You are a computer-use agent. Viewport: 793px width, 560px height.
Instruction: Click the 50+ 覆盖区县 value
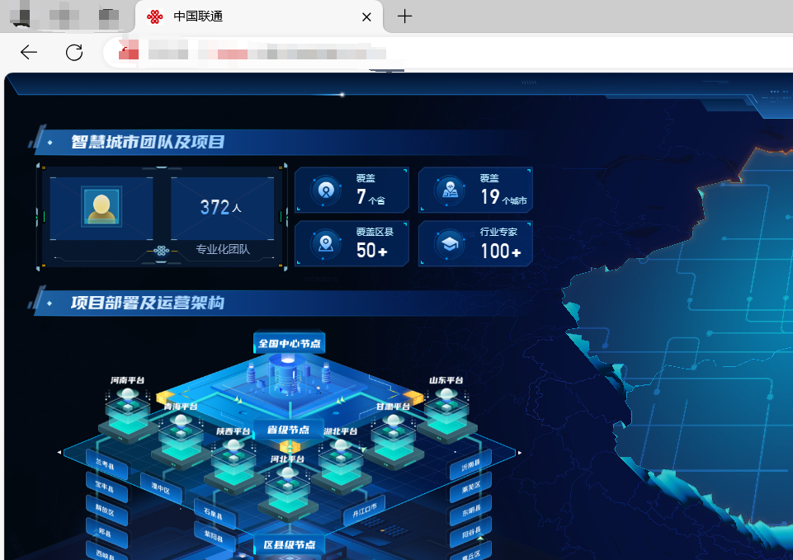(x=371, y=250)
